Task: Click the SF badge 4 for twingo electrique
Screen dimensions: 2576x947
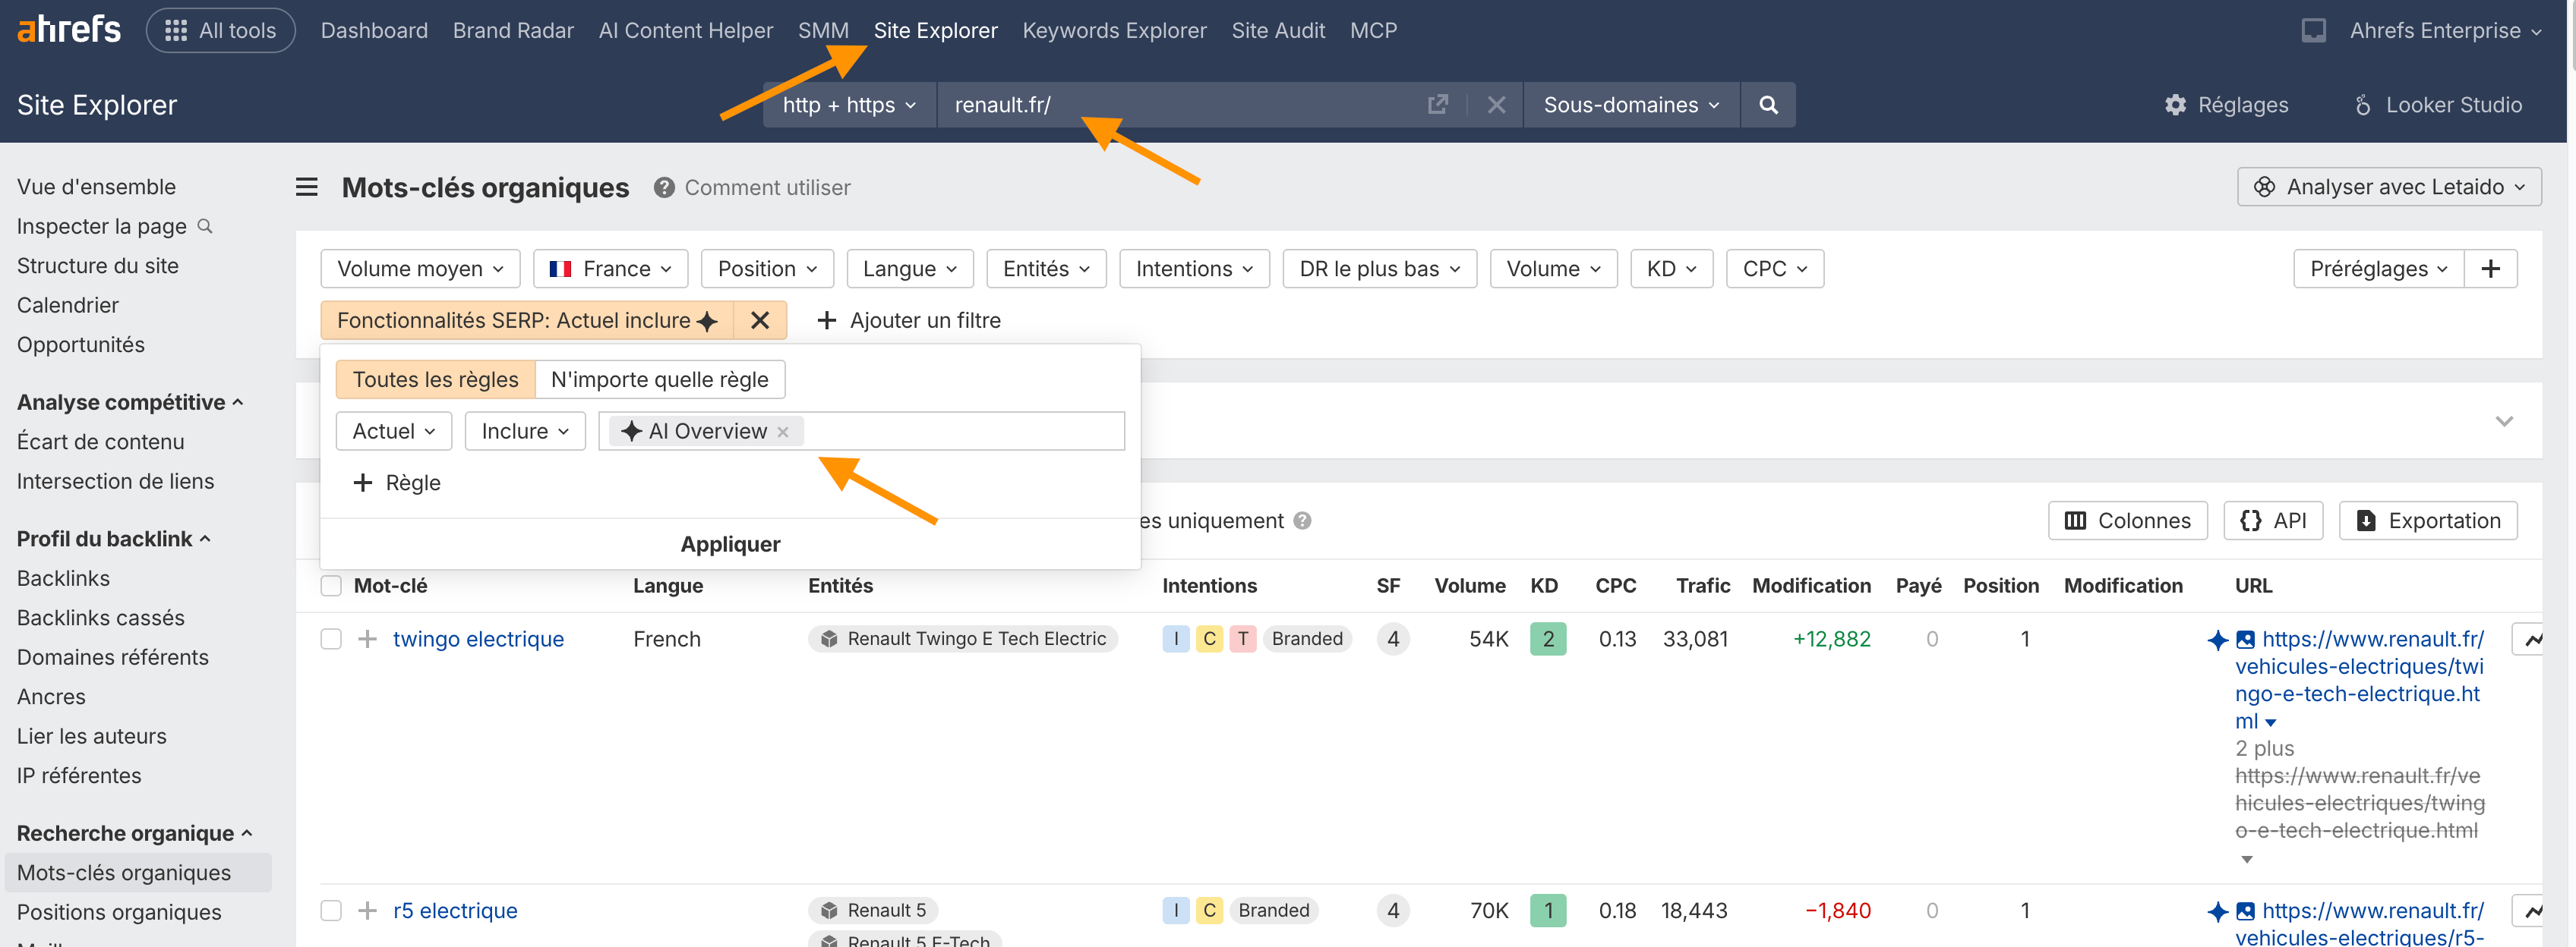Action: 1393,640
